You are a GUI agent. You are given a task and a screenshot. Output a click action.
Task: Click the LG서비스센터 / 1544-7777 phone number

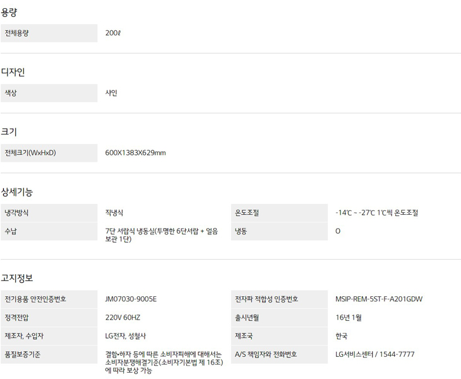[375, 354]
